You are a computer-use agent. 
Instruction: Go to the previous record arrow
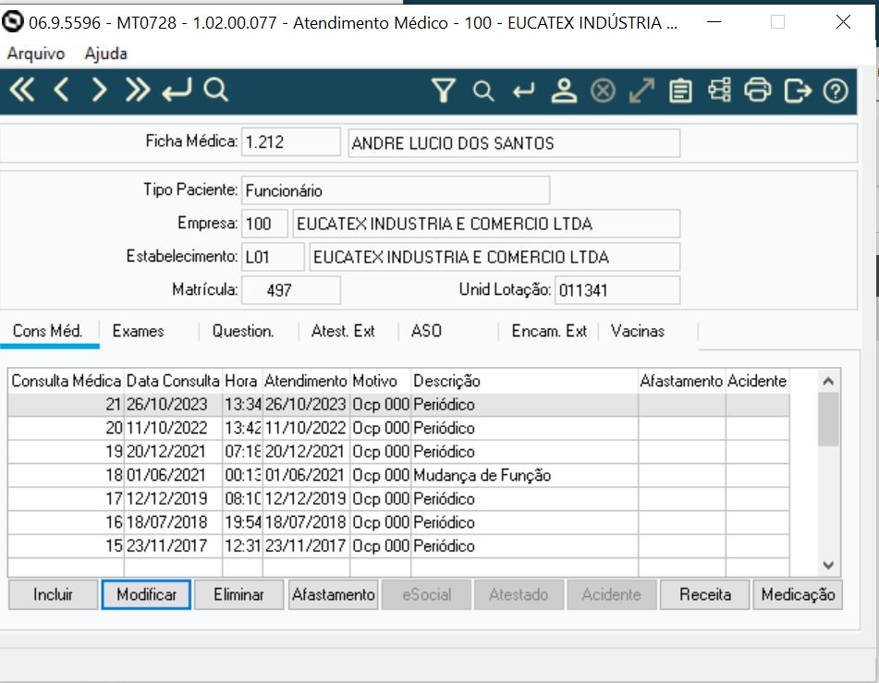click(x=61, y=91)
